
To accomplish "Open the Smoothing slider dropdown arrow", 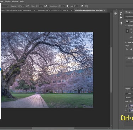I will point(64,6).
